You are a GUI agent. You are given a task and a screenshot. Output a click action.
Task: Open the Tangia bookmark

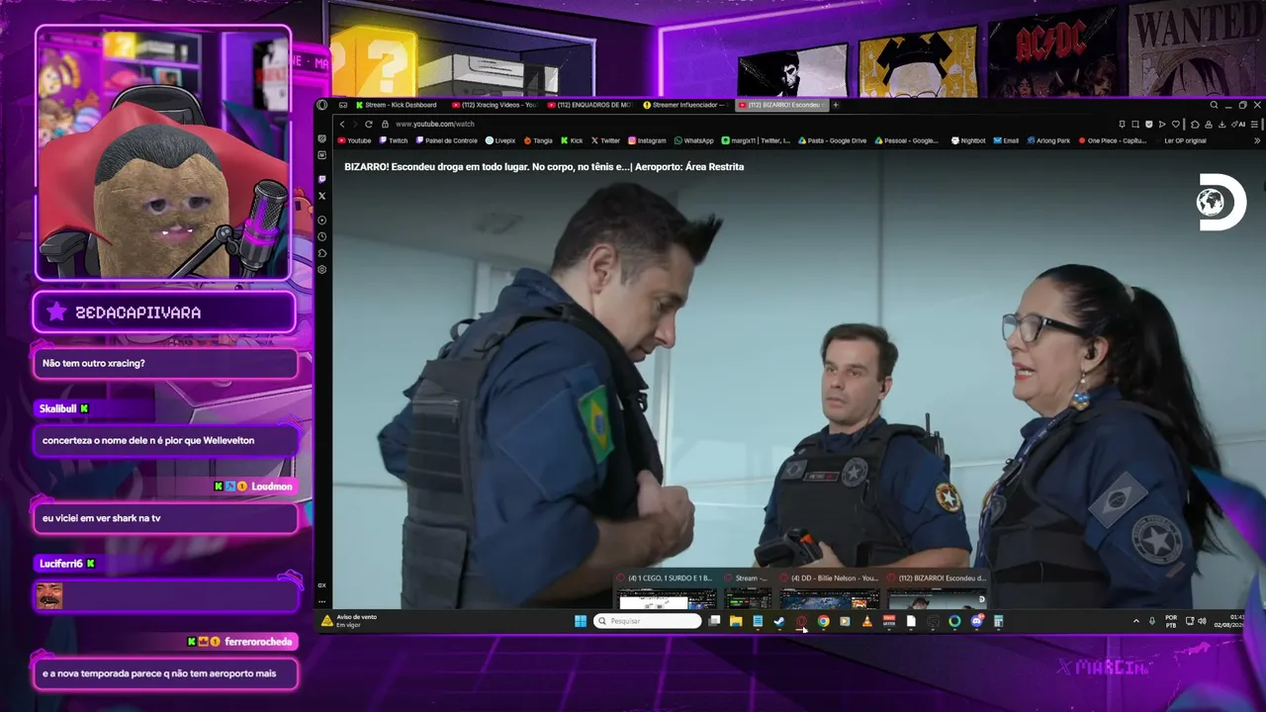click(538, 140)
